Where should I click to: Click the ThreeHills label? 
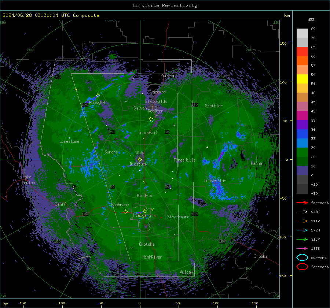coord(184,160)
